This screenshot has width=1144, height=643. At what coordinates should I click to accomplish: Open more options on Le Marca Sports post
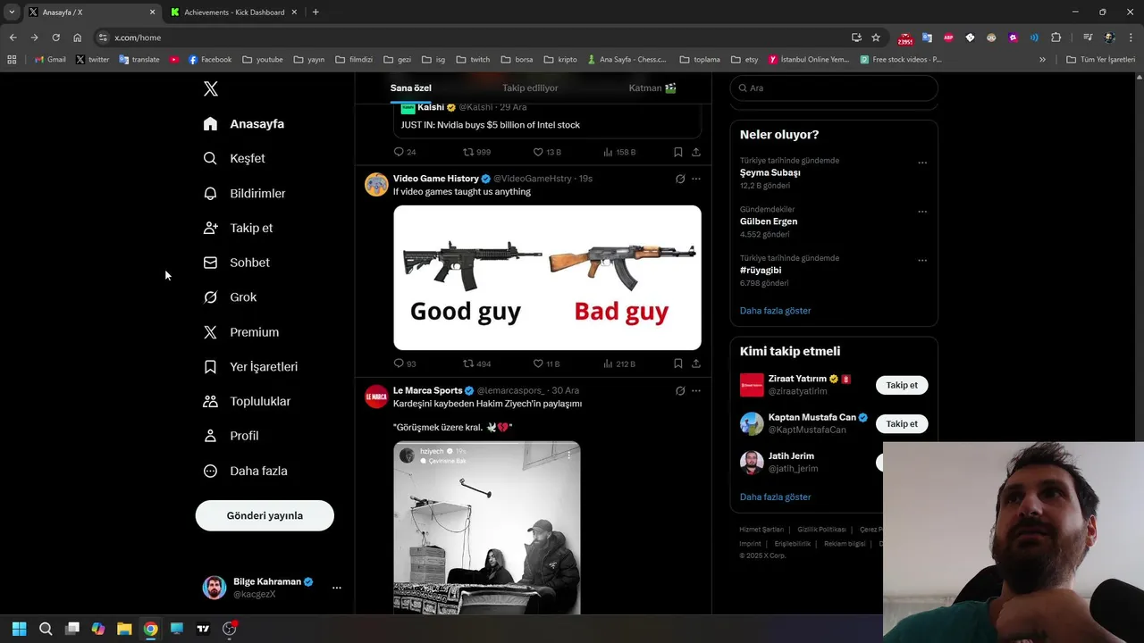point(696,390)
